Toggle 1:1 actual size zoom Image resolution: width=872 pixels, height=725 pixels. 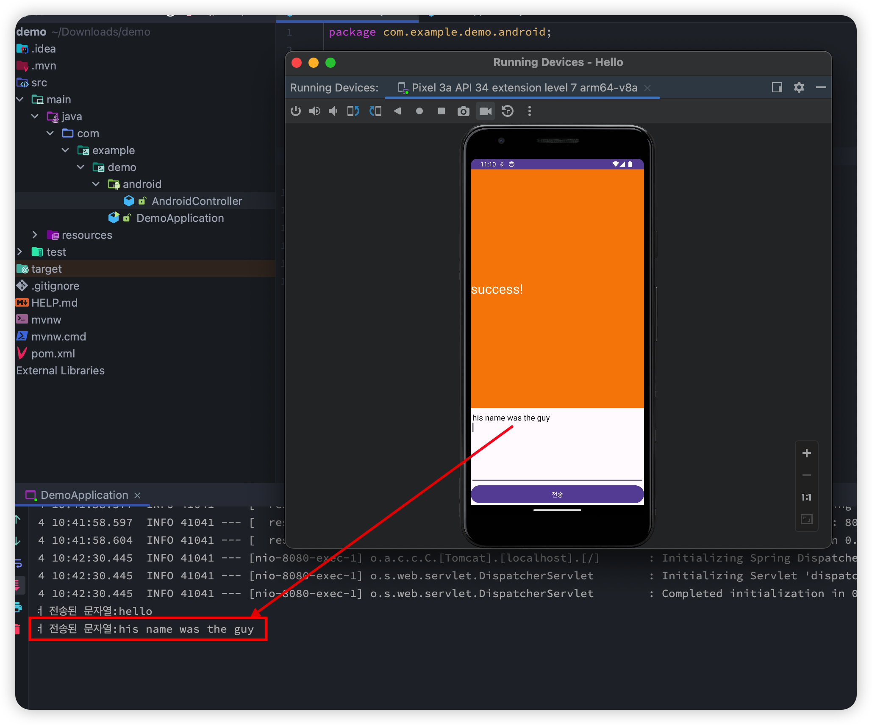(x=806, y=497)
